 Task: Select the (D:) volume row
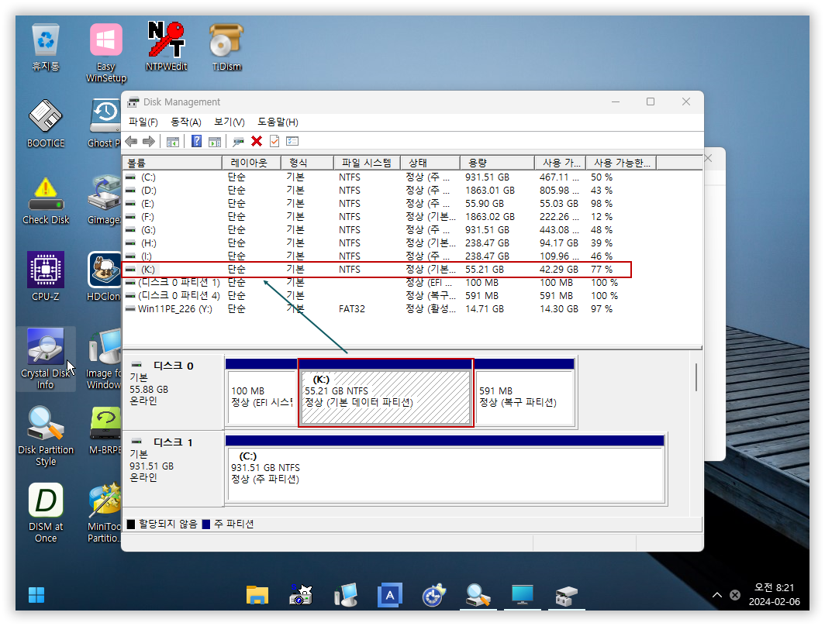point(377,191)
